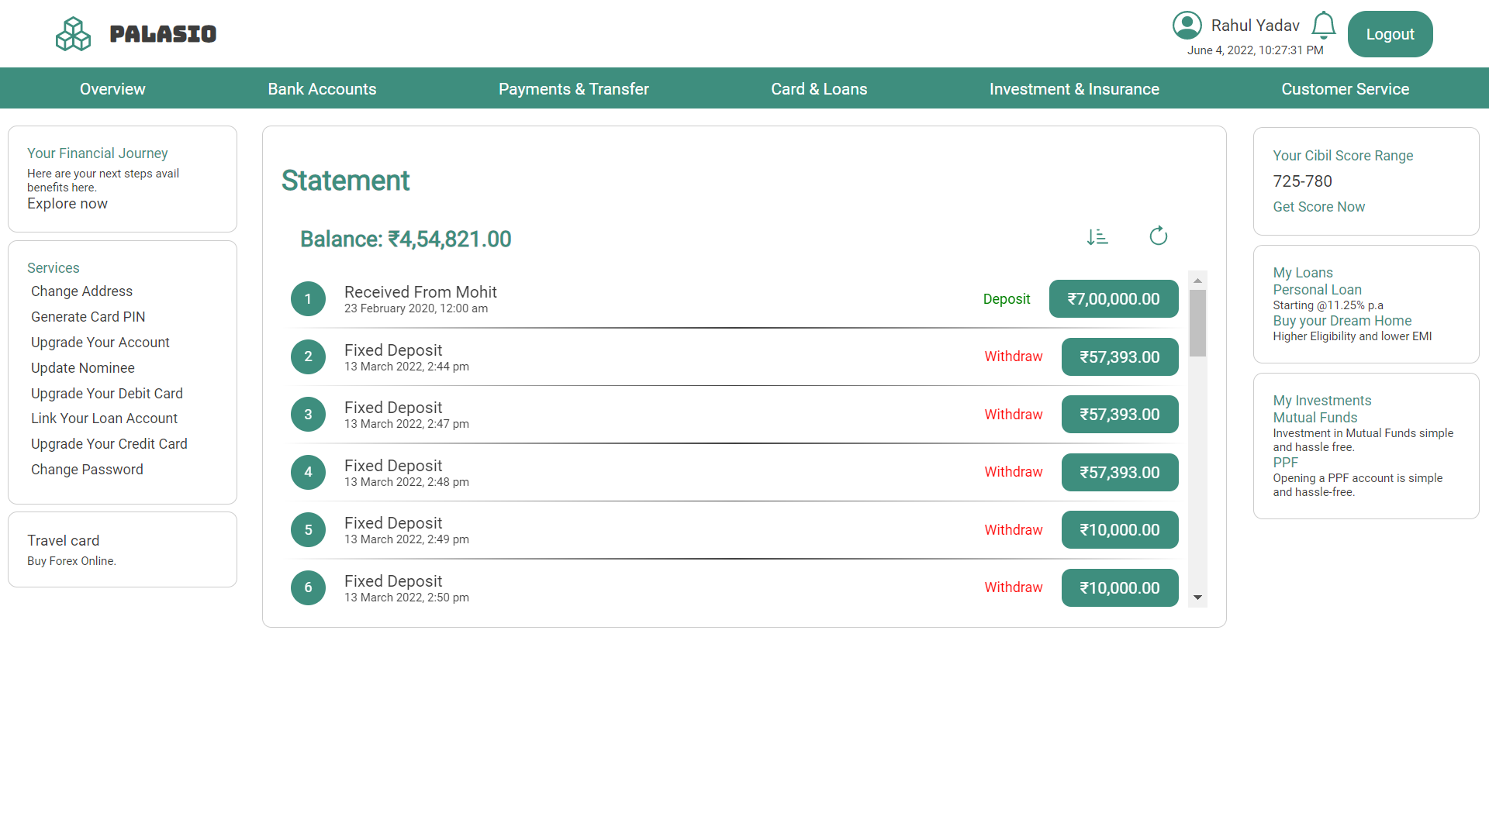Open the Bank Accounts menu
Screen dimensions: 1489x837
pyautogui.click(x=322, y=89)
